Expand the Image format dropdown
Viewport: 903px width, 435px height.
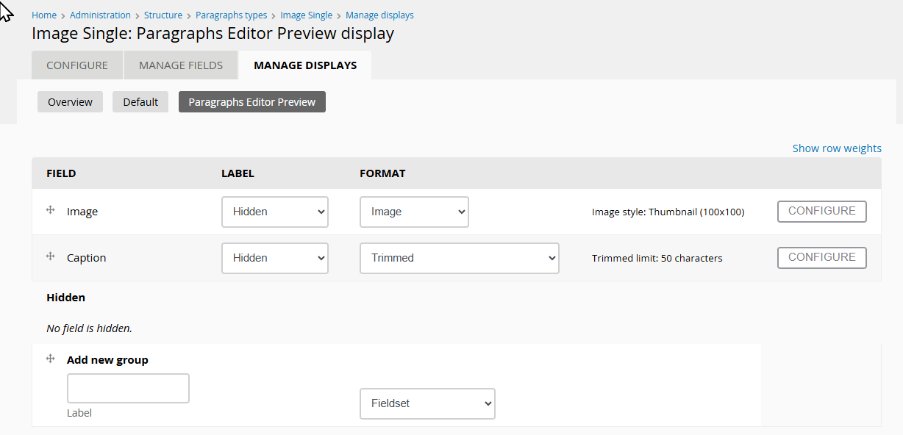click(413, 212)
